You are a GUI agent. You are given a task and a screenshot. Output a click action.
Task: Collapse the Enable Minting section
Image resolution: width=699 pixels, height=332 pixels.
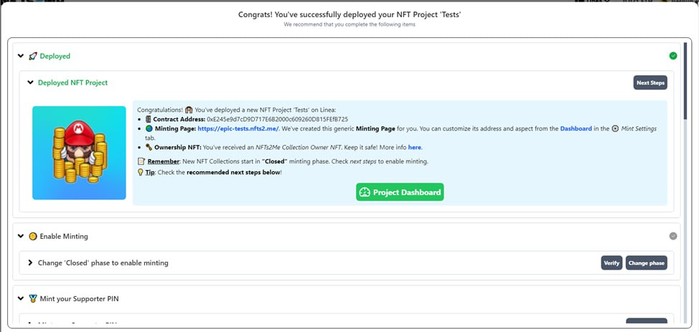pos(21,236)
